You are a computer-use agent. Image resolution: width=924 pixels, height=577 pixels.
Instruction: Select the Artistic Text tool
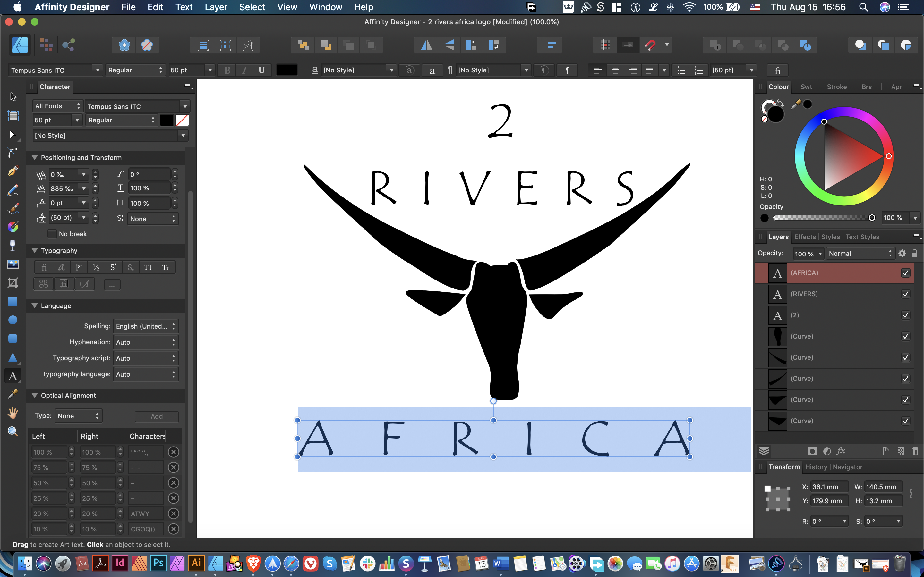pos(13,376)
